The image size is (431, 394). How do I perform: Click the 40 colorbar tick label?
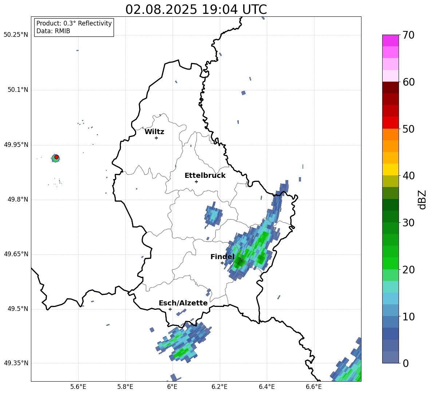(x=408, y=176)
